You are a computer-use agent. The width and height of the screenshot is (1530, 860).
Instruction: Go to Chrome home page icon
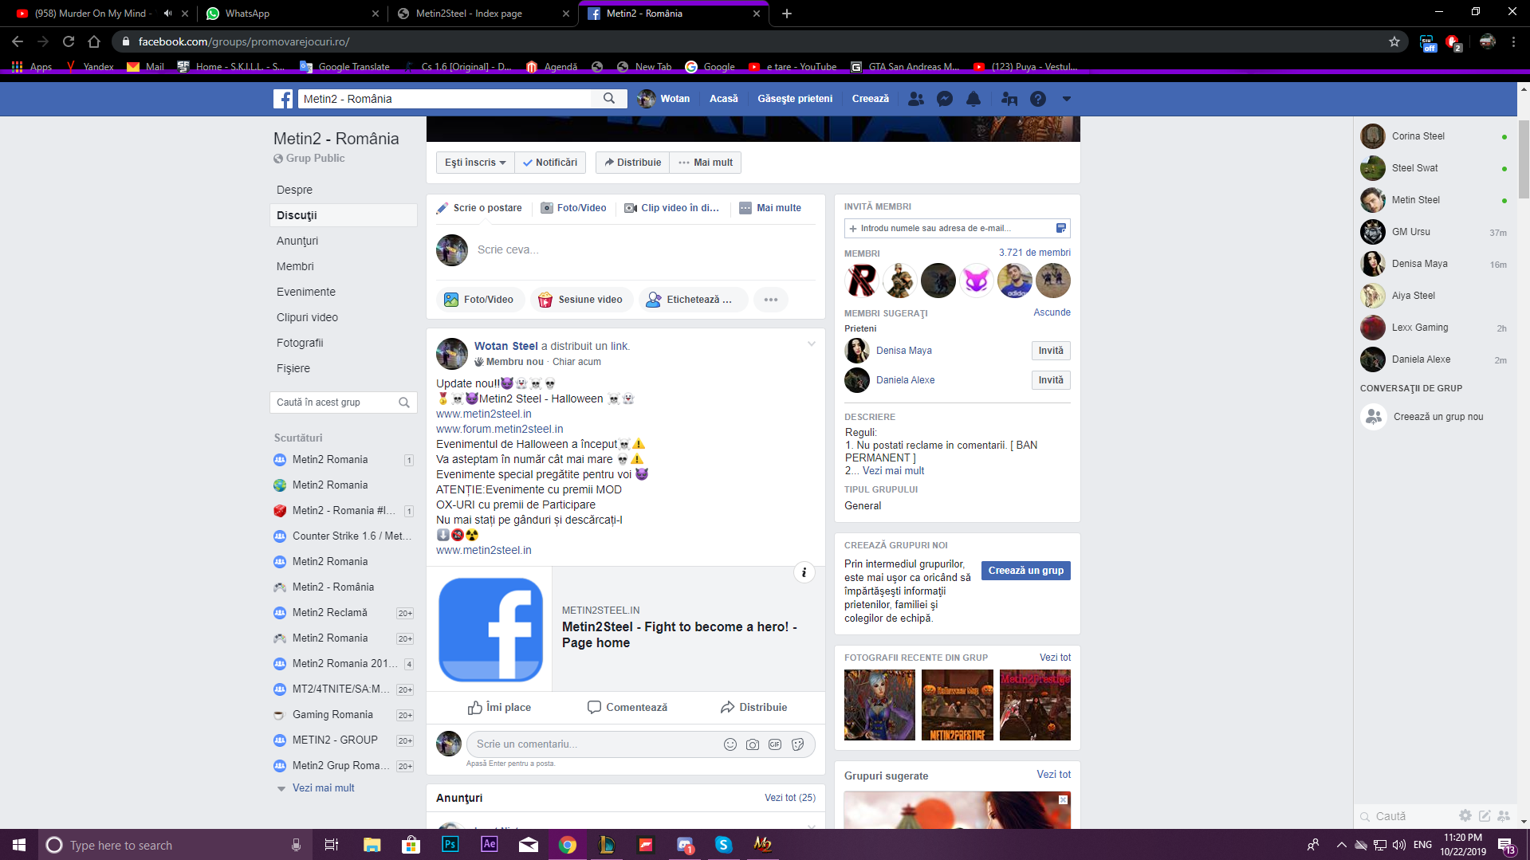[94, 41]
